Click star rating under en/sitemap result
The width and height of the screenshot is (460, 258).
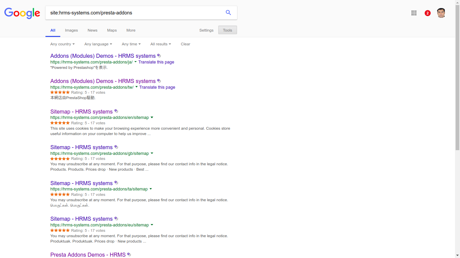[x=60, y=123]
